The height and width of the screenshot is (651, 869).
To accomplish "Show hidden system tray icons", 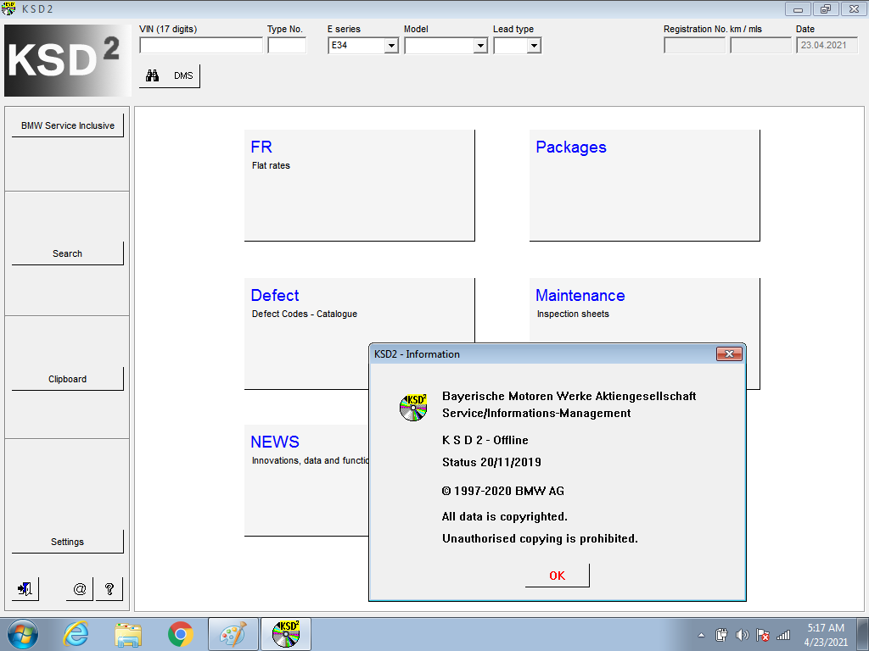I will click(702, 635).
